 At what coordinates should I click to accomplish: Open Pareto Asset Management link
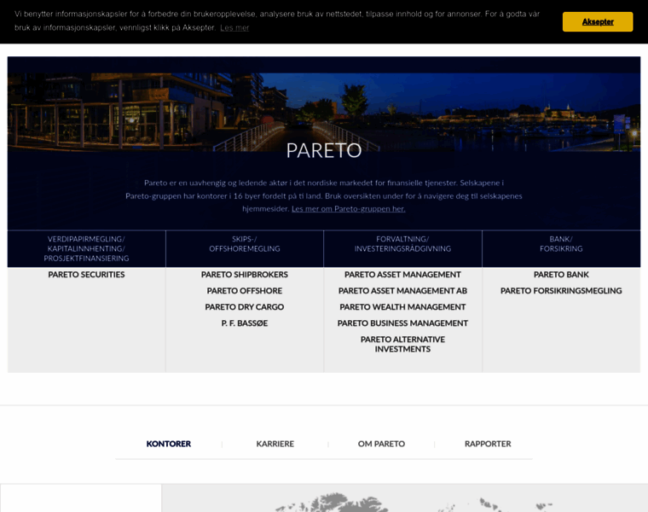(402, 275)
